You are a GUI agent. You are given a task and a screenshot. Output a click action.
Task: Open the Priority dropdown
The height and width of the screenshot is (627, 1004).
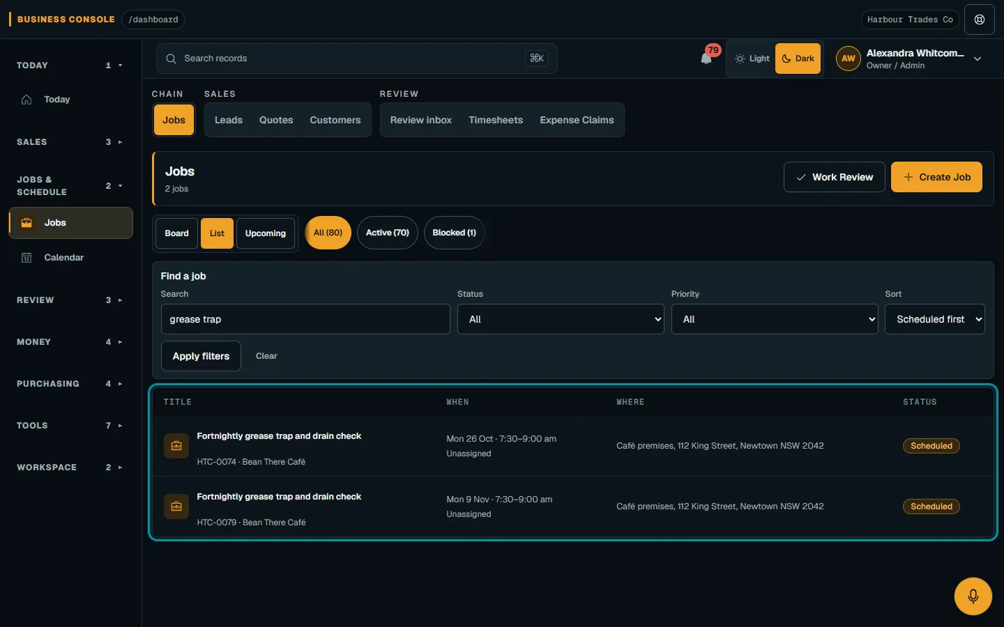[775, 319]
